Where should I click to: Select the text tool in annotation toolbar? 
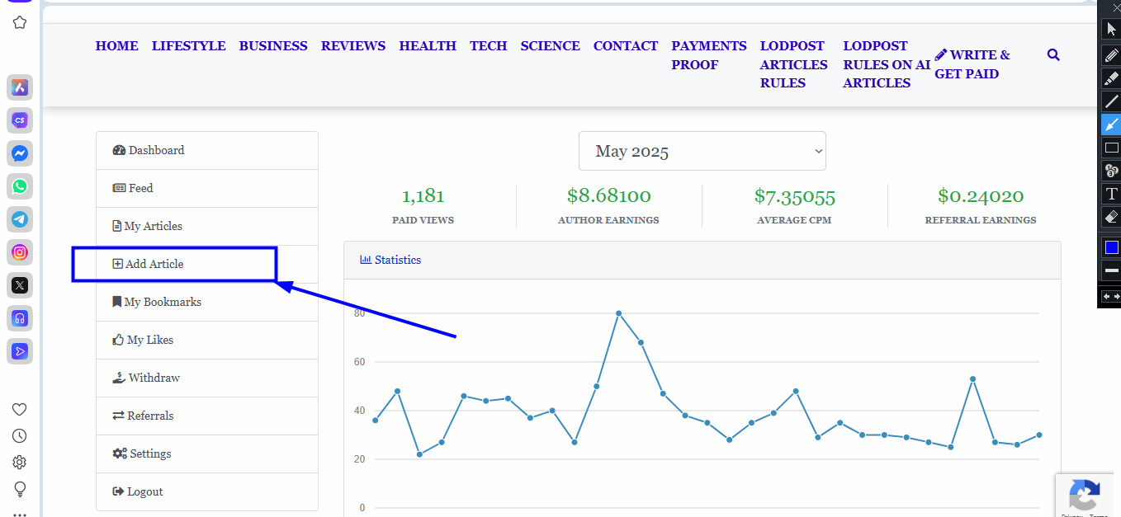(x=1111, y=195)
